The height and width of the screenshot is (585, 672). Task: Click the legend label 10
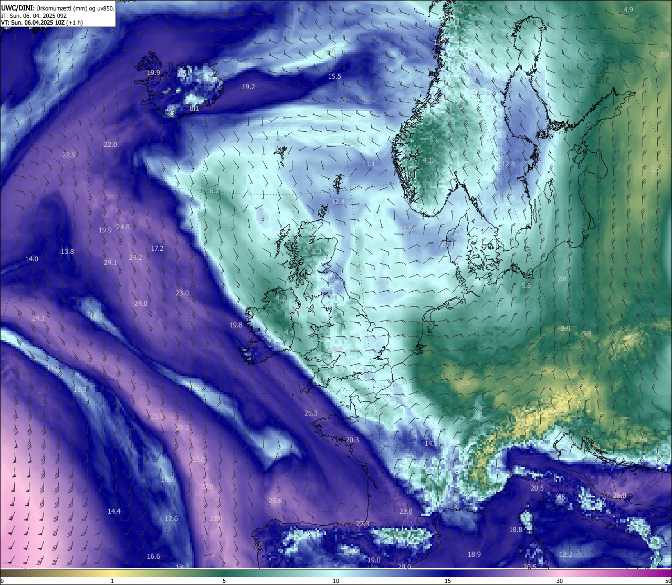pyautogui.click(x=336, y=581)
